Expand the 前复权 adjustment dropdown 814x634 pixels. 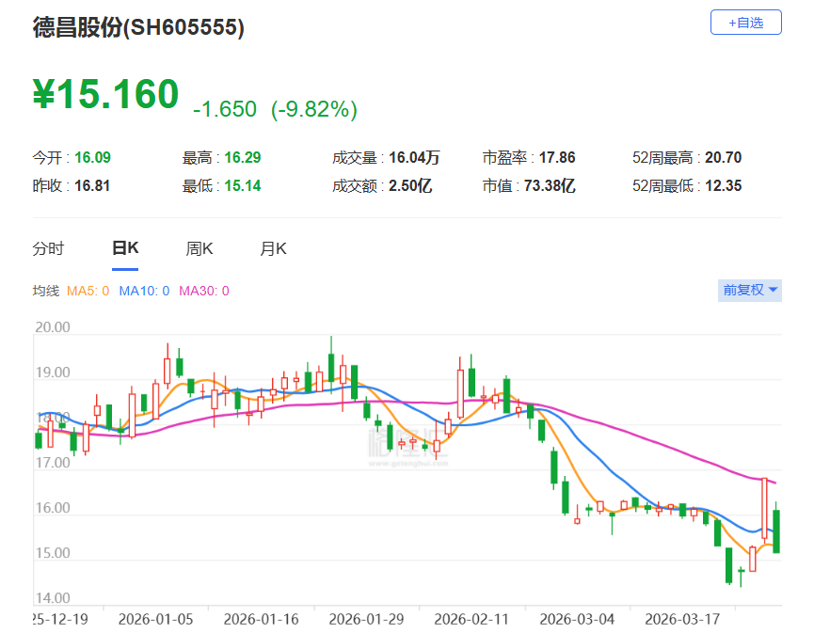(750, 290)
